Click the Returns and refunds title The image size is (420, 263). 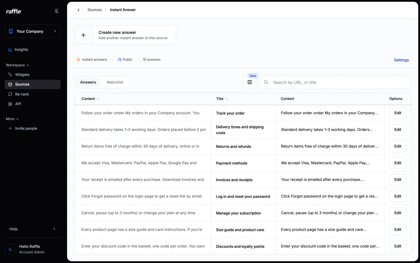(233, 147)
